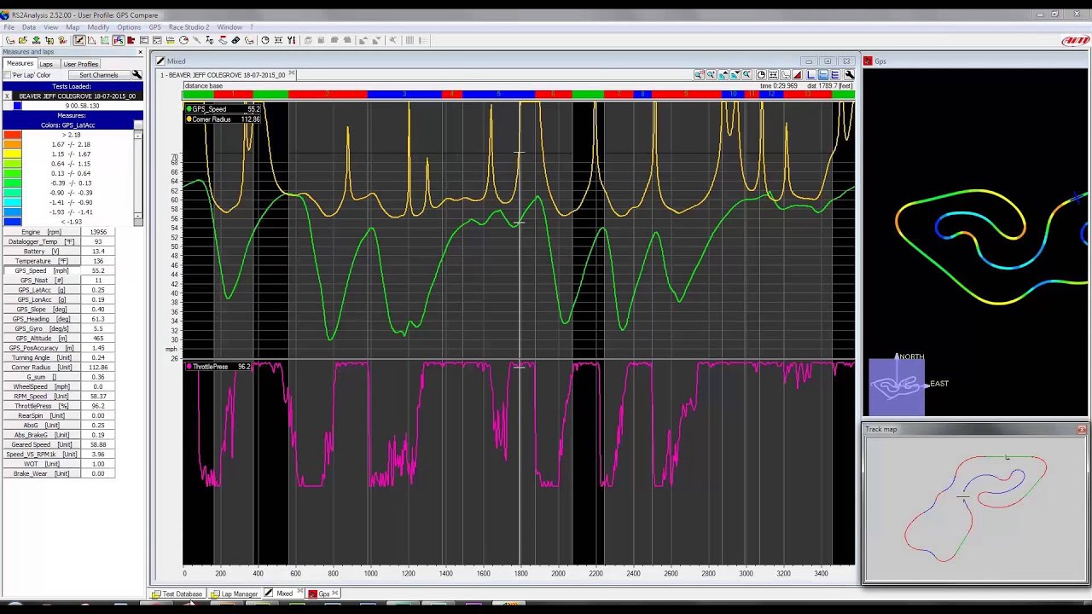Viewport: 1092px width, 614px height.
Task: Select the Engine [rpm] channel row
Action: pos(58,232)
